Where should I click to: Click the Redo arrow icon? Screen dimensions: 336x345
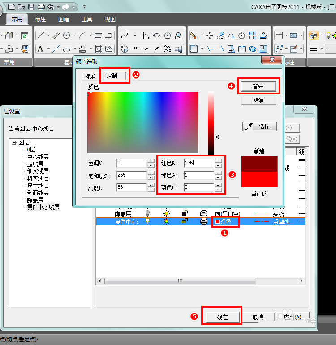[65, 7]
